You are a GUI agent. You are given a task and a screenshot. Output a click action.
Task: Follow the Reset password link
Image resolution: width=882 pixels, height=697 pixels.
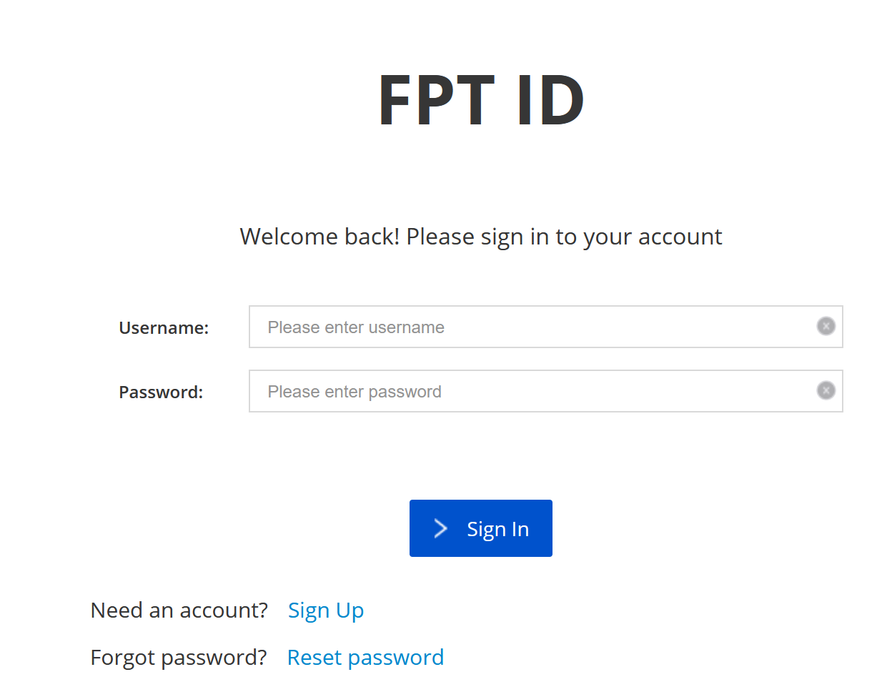click(365, 658)
